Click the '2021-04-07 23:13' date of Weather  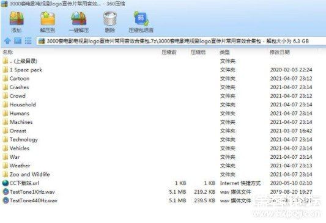[291, 166]
